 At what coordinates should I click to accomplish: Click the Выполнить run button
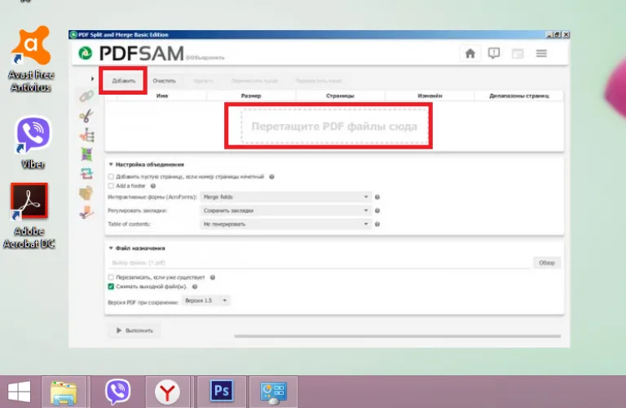point(134,330)
